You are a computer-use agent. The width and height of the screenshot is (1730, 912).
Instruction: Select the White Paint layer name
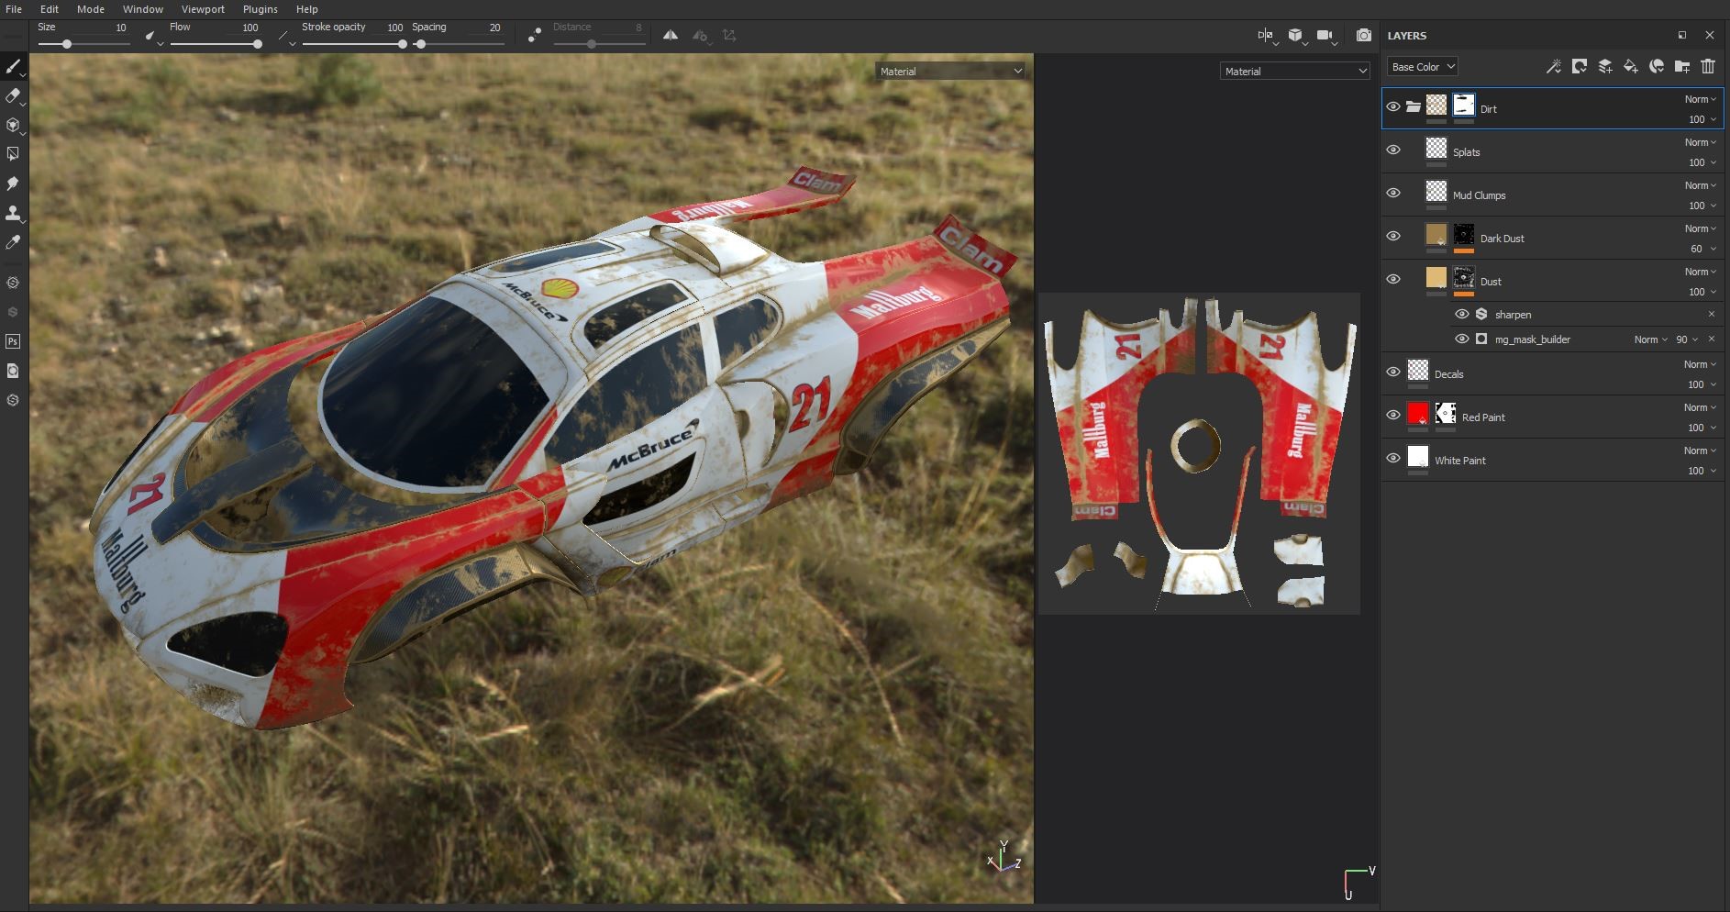pos(1460,461)
